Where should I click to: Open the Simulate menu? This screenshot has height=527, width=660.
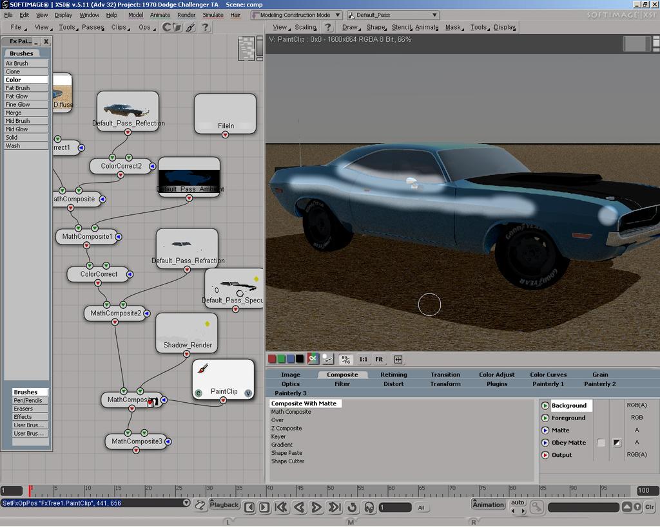pyautogui.click(x=213, y=15)
